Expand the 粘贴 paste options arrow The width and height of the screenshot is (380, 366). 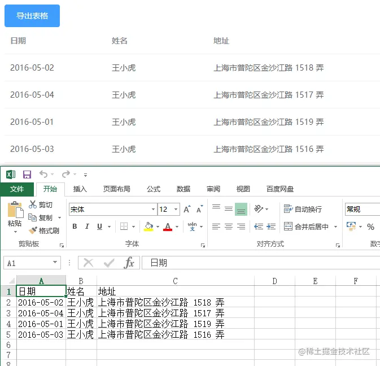pos(15,232)
